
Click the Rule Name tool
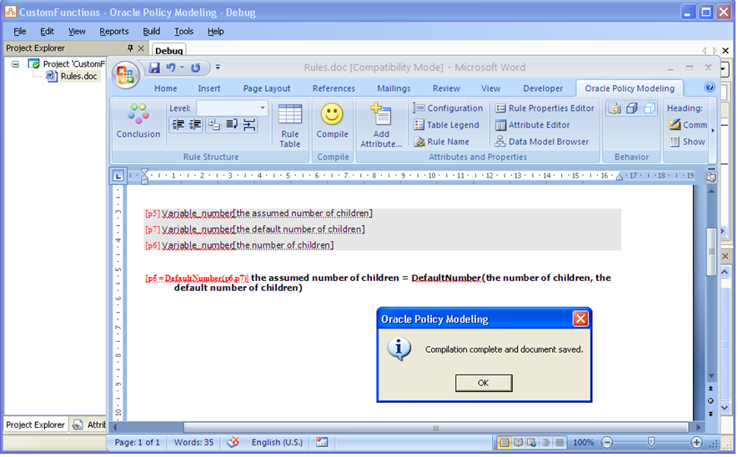[441, 142]
